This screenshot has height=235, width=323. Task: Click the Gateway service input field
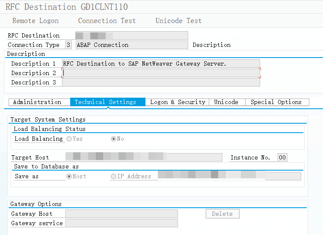[121, 223]
